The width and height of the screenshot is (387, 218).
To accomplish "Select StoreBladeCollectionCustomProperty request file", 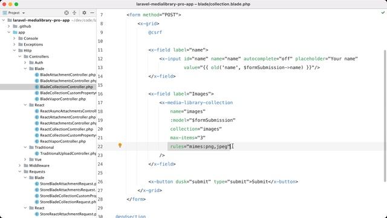I will 68,196.
